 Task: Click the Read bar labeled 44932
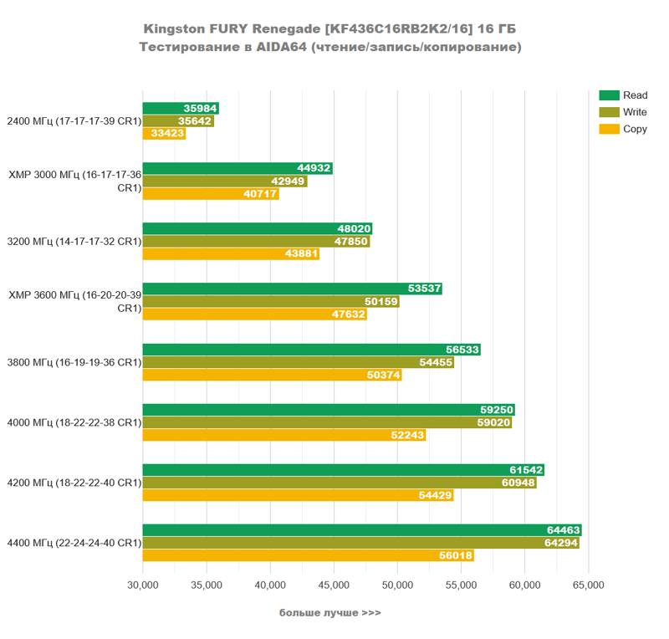tap(237, 168)
